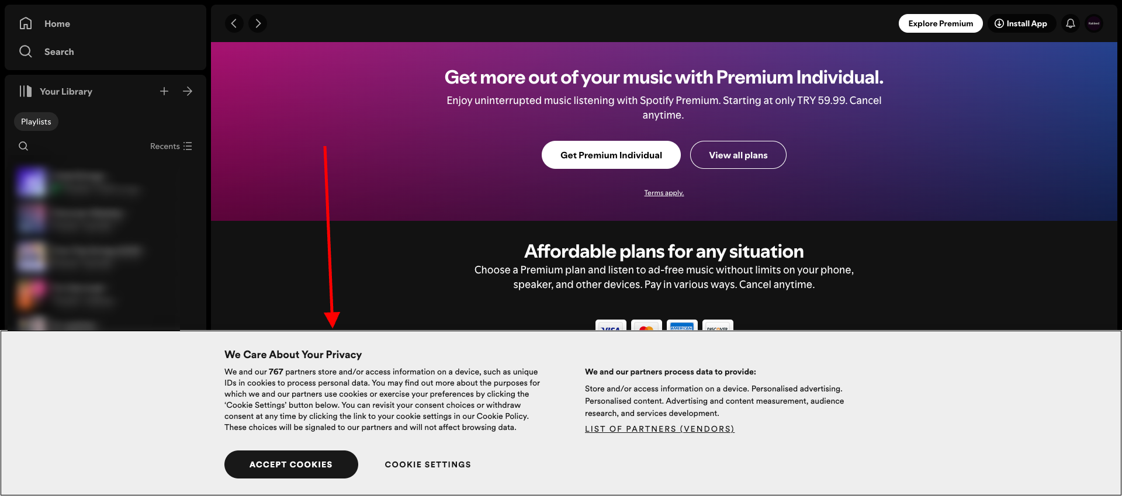The image size is (1122, 496).
Task: Open your profile avatar icon
Action: (x=1094, y=23)
